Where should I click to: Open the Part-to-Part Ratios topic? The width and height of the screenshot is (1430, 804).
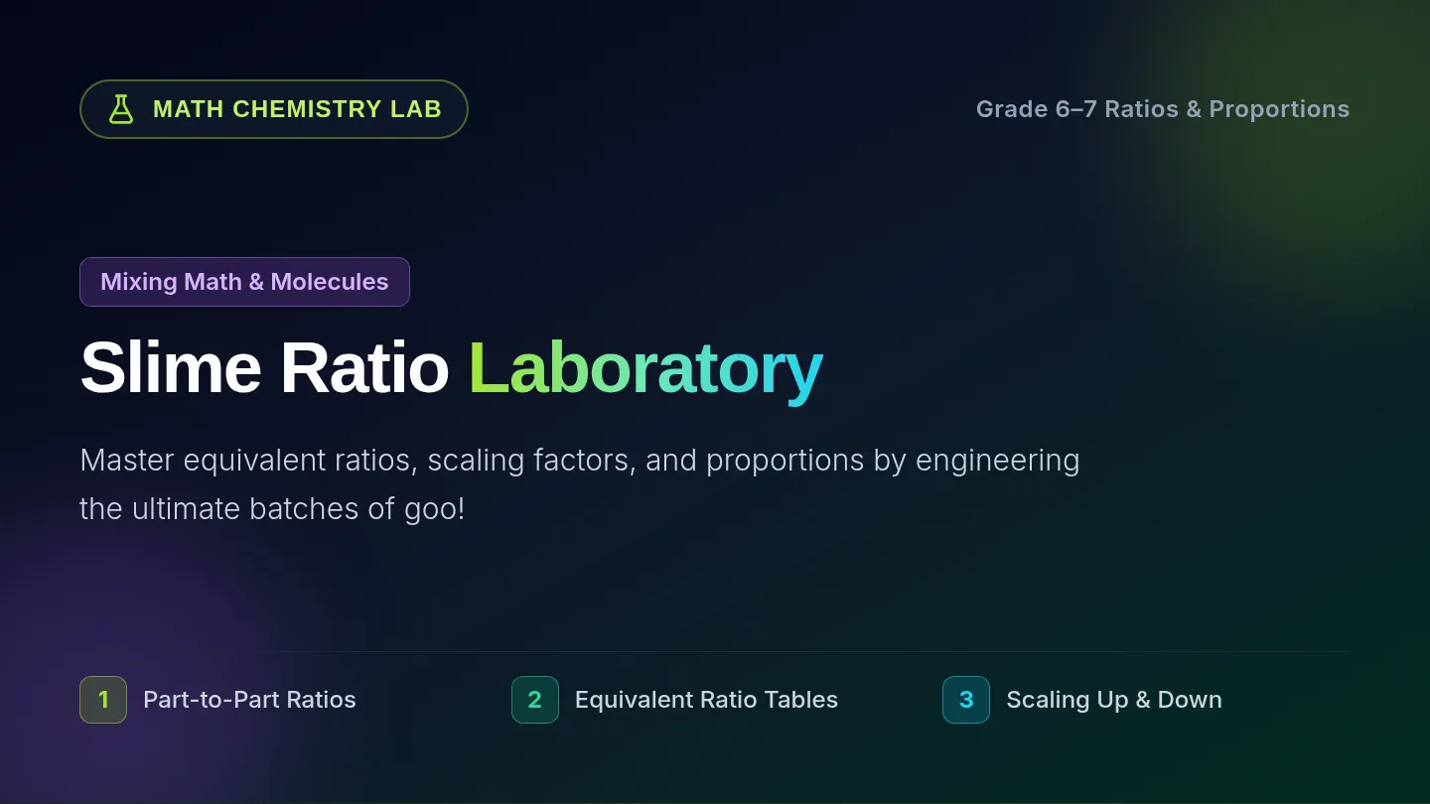[249, 700]
